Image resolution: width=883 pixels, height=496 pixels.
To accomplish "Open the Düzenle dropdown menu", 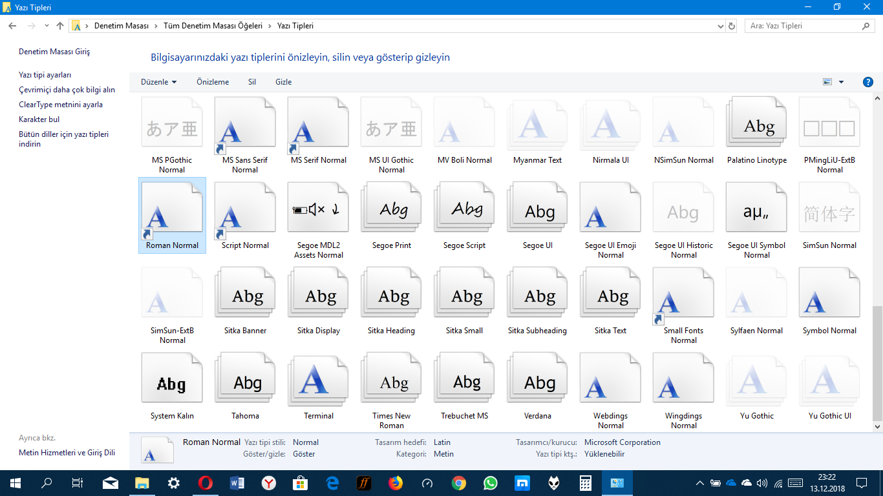I will coord(158,82).
